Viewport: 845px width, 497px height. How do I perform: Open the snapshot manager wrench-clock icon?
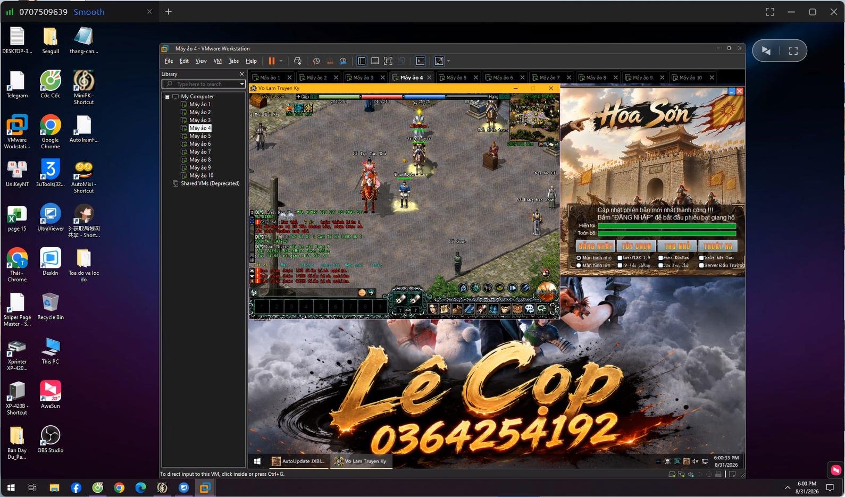tap(343, 61)
